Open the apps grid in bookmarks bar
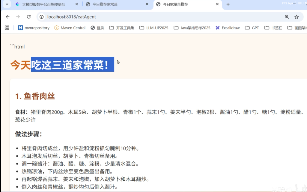Screen dimensions: 307x192 pos(7,28)
